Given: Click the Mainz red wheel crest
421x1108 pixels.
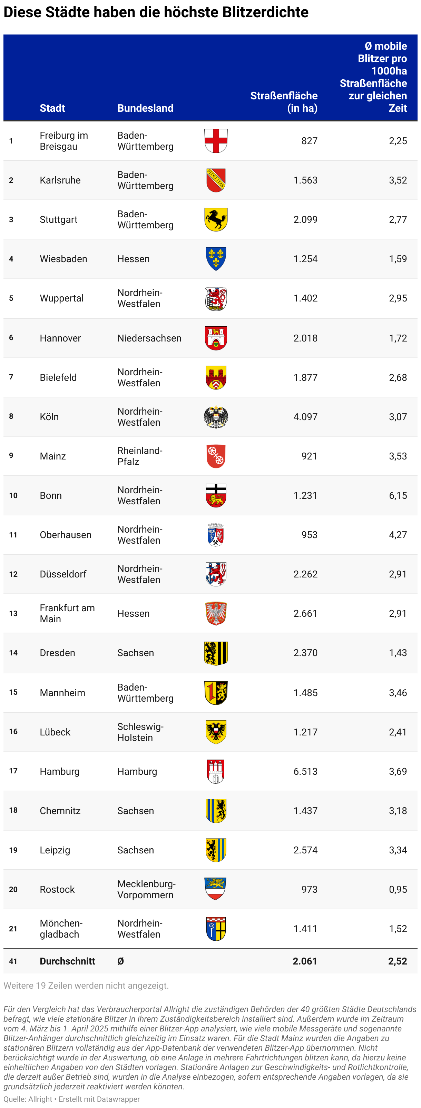Looking at the screenshot, I should click(216, 456).
